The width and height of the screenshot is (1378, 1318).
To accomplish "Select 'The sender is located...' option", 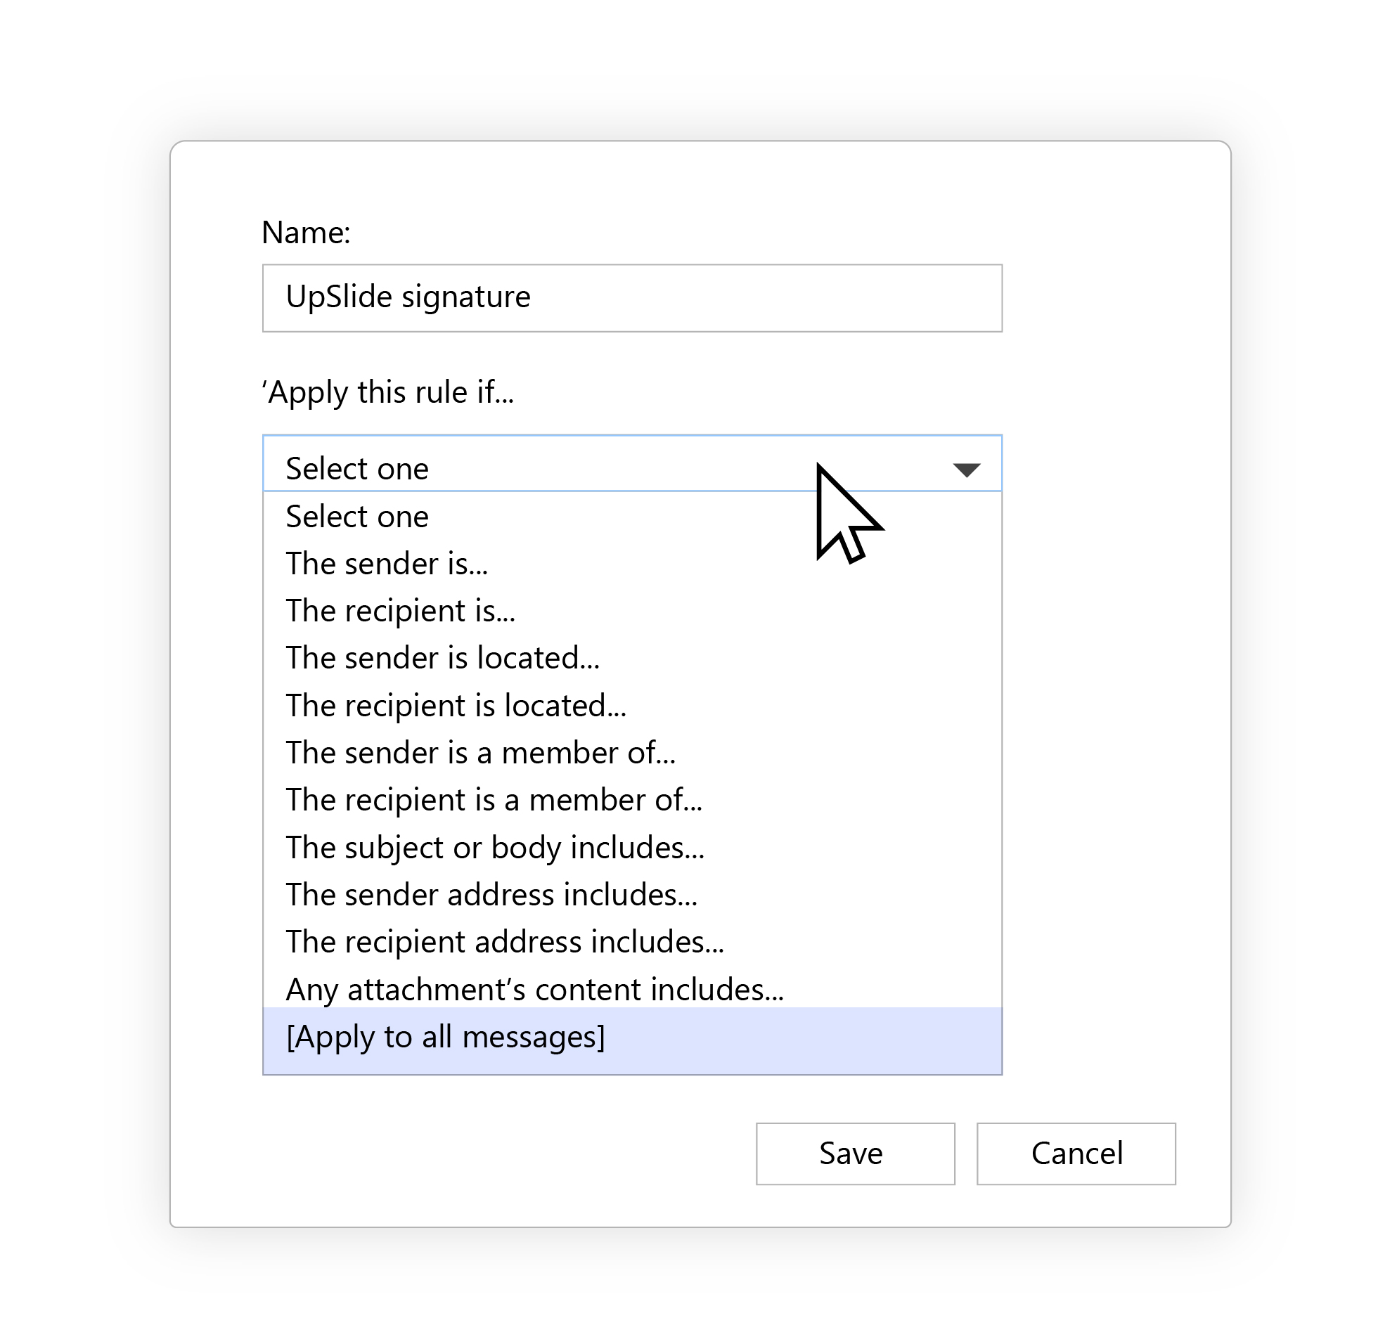I will (x=443, y=658).
